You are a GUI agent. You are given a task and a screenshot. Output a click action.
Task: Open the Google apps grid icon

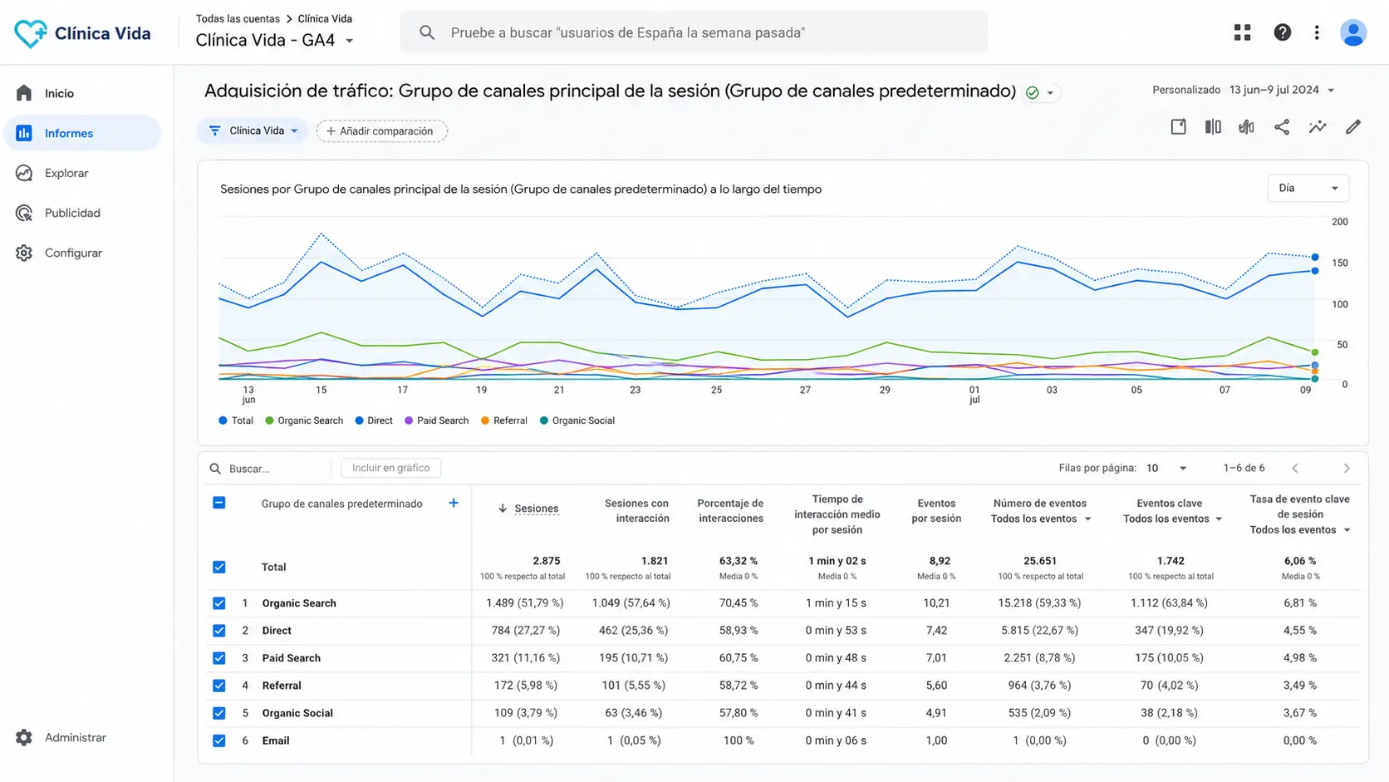point(1242,32)
